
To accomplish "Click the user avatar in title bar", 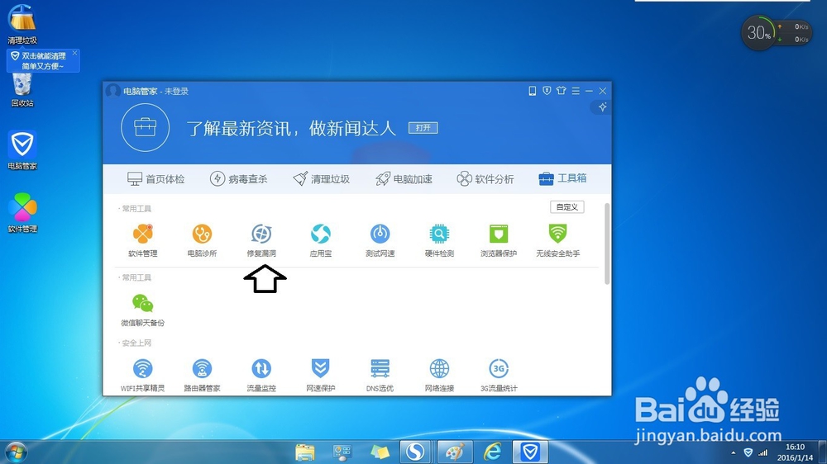I will [x=112, y=91].
